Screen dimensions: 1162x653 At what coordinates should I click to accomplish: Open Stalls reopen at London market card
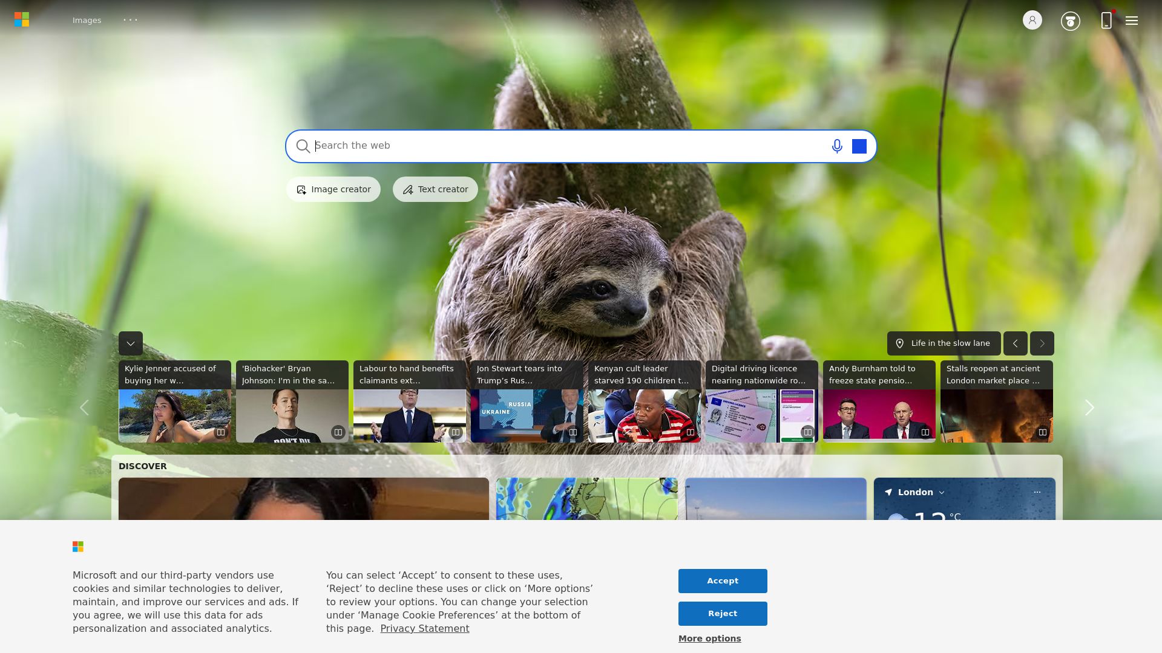pos(997,401)
